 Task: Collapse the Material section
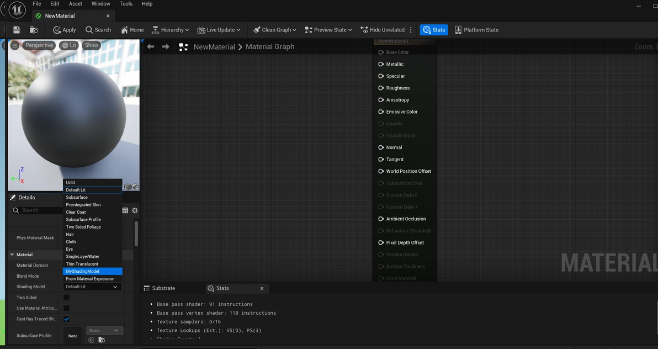[12, 255]
